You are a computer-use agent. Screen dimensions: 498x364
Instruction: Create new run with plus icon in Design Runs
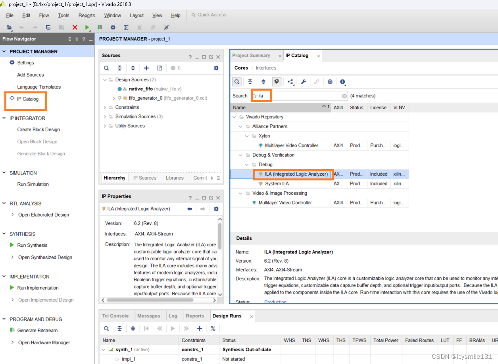tap(200, 328)
